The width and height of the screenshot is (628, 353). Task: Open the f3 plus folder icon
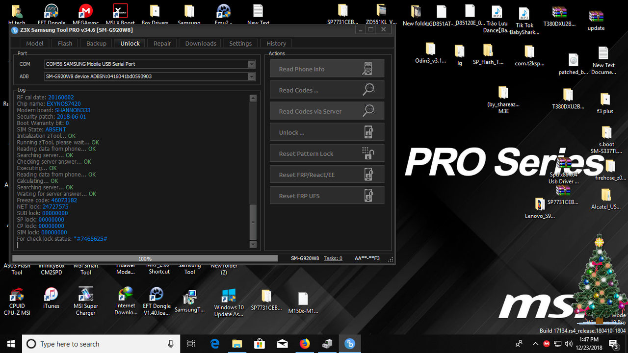(605, 103)
